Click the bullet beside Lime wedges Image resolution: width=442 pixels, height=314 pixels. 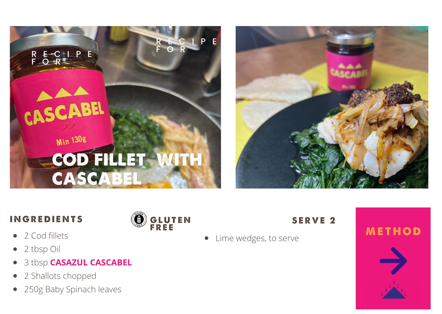[207, 238]
